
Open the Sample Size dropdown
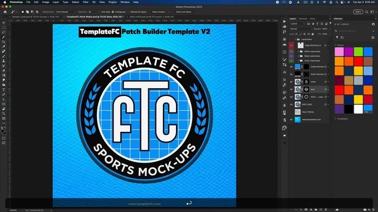[x=65, y=12]
